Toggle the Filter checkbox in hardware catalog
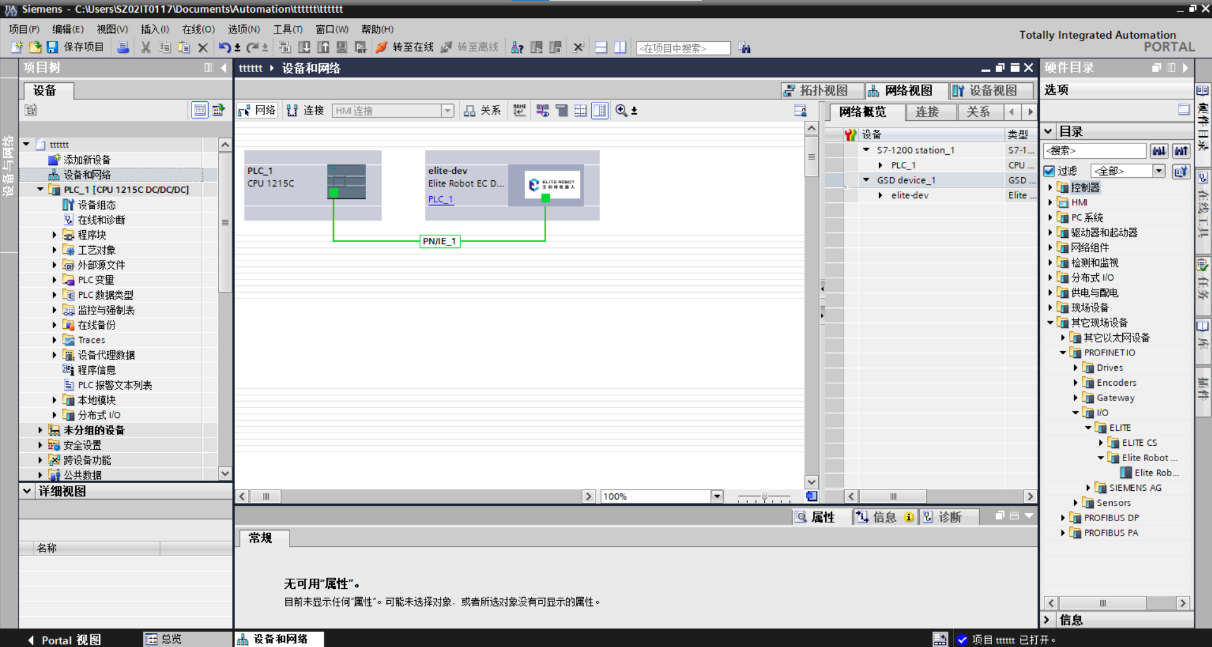The width and height of the screenshot is (1212, 647). point(1050,171)
